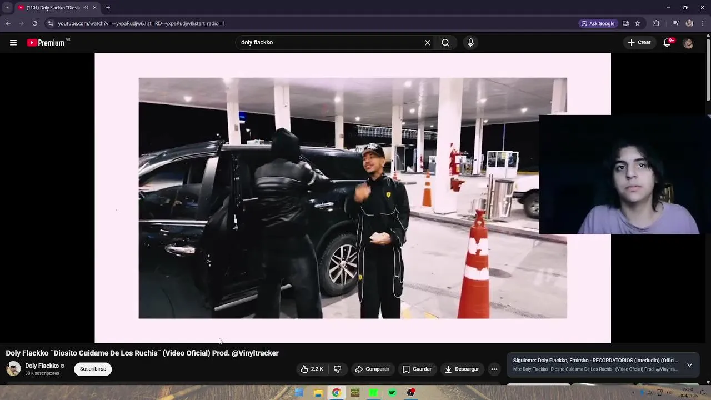Open Chrome profile avatar
711x400 pixels.
(689, 23)
